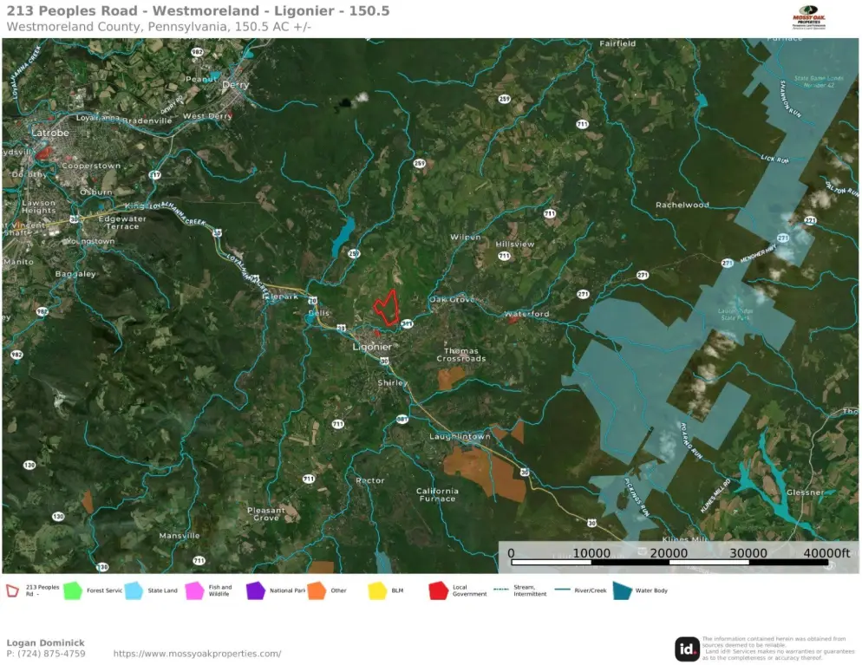The width and height of the screenshot is (862, 665).
Task: Open the mossyoakproperties.com website link
Action: pos(198,654)
